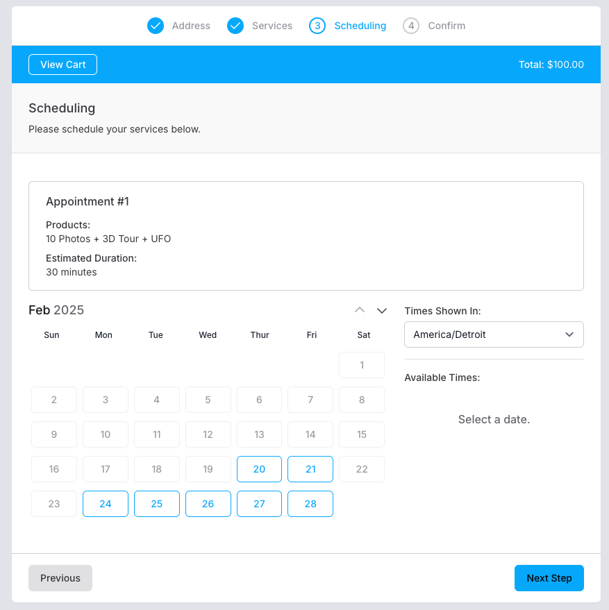Image resolution: width=609 pixels, height=610 pixels.
Task: Open the America/Detroit timezone dropdown
Action: 494,334
